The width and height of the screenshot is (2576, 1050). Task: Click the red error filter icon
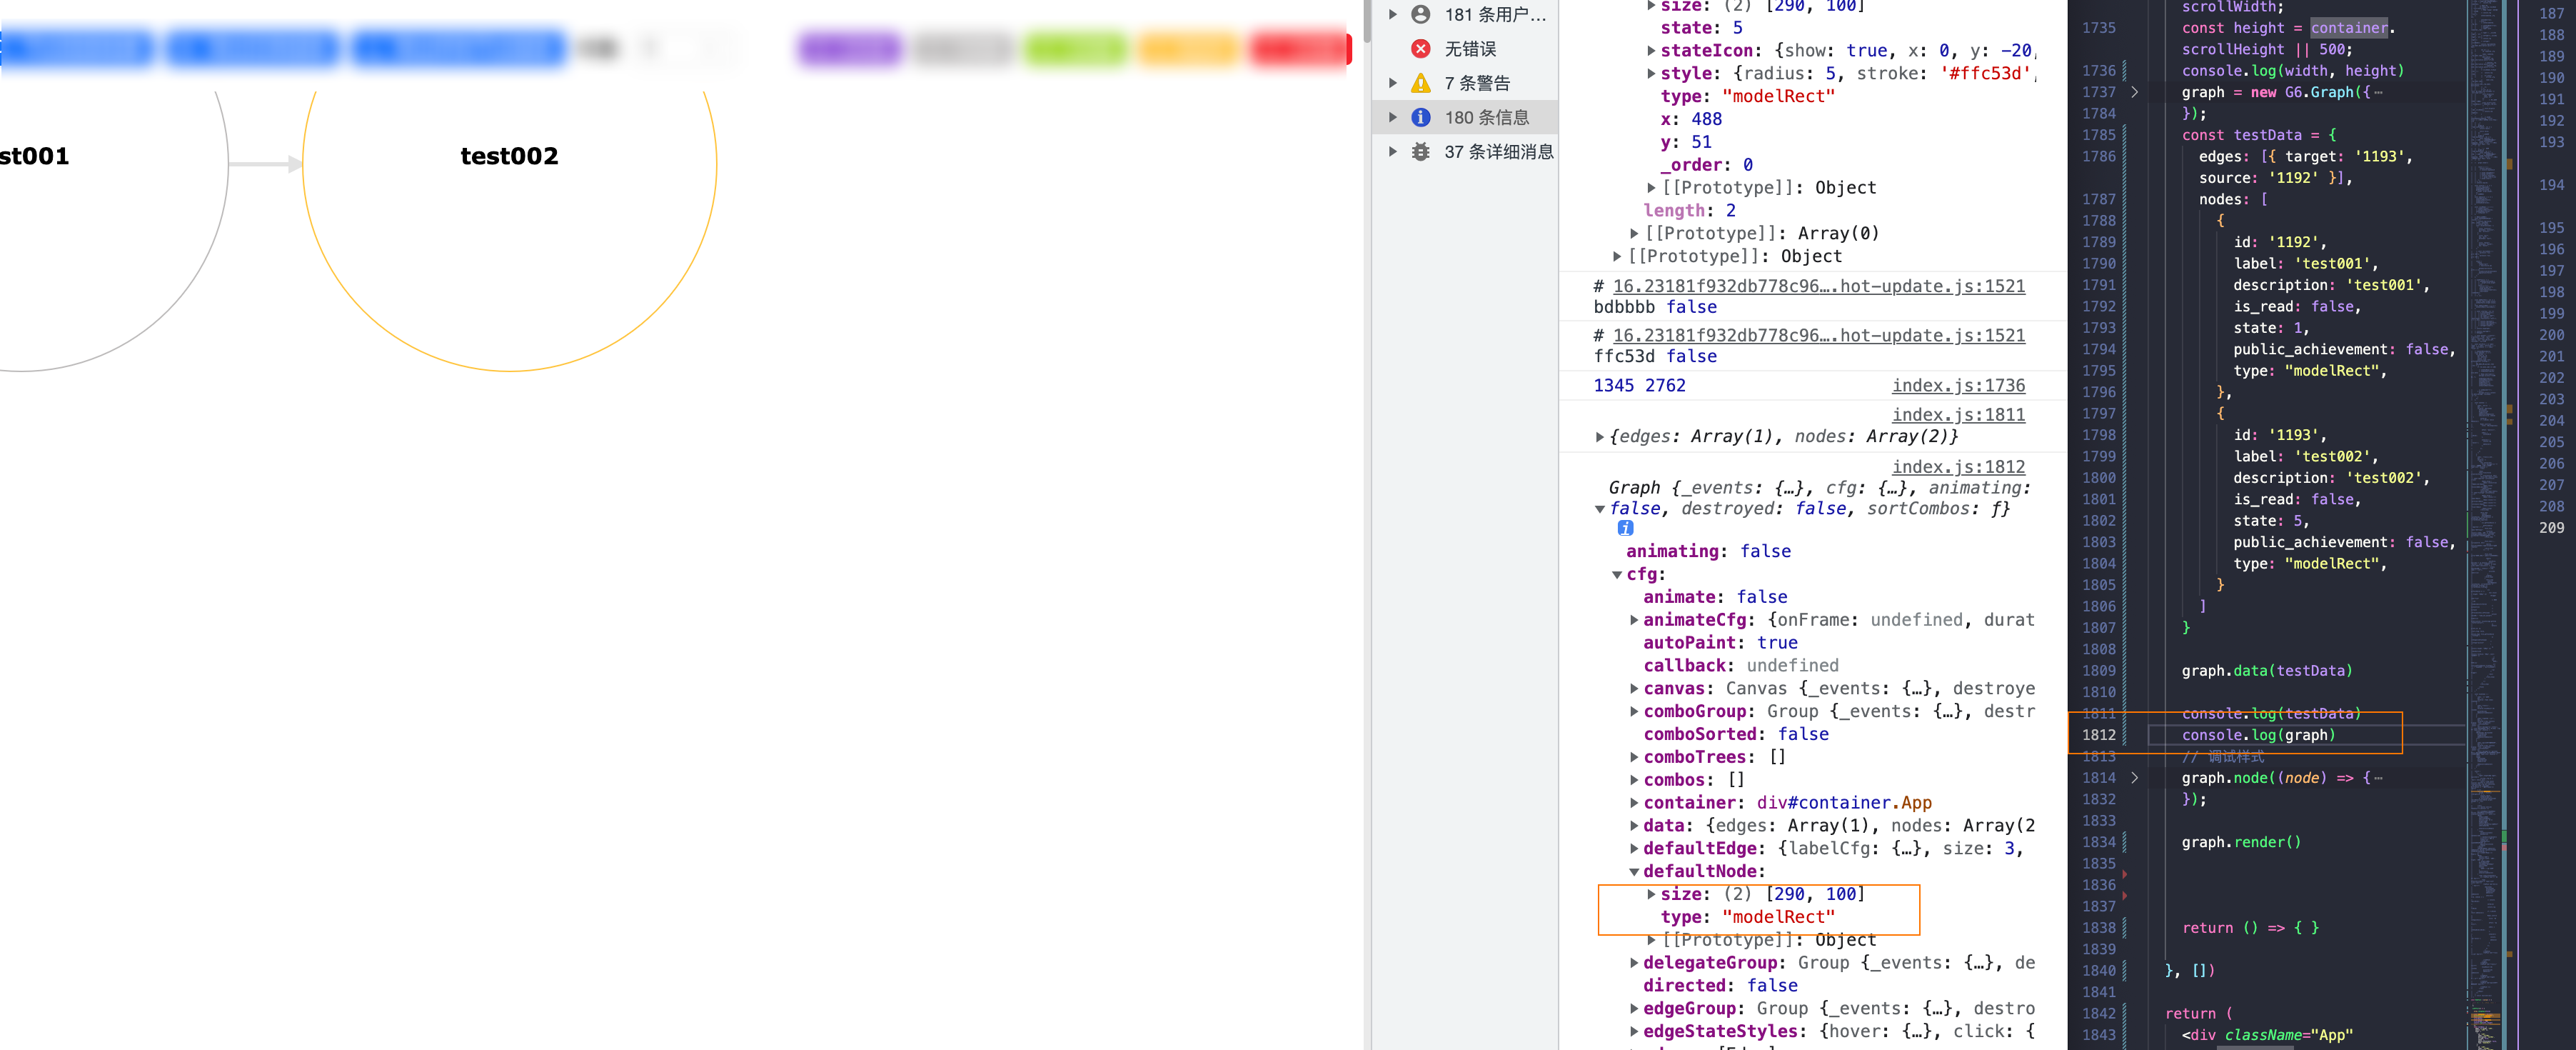pos(1421,48)
